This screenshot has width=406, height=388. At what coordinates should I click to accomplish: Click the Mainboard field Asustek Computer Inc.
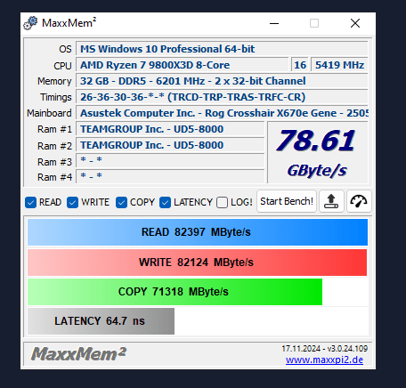(x=222, y=113)
